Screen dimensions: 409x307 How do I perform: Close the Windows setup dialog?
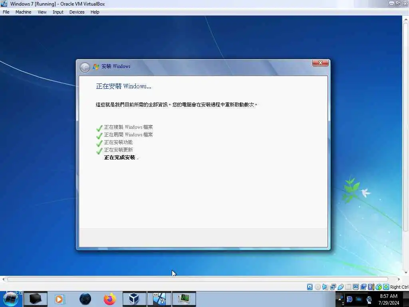click(x=320, y=63)
